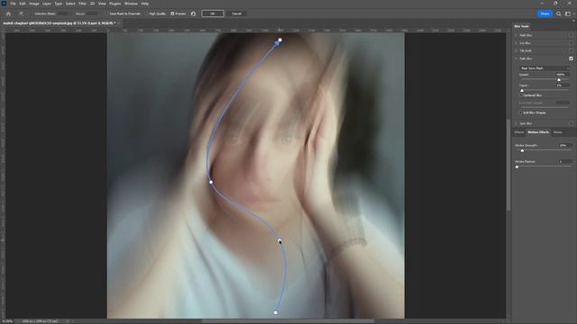577x324 pixels.
Task: Expand the Field Blur section
Action: pos(516,35)
